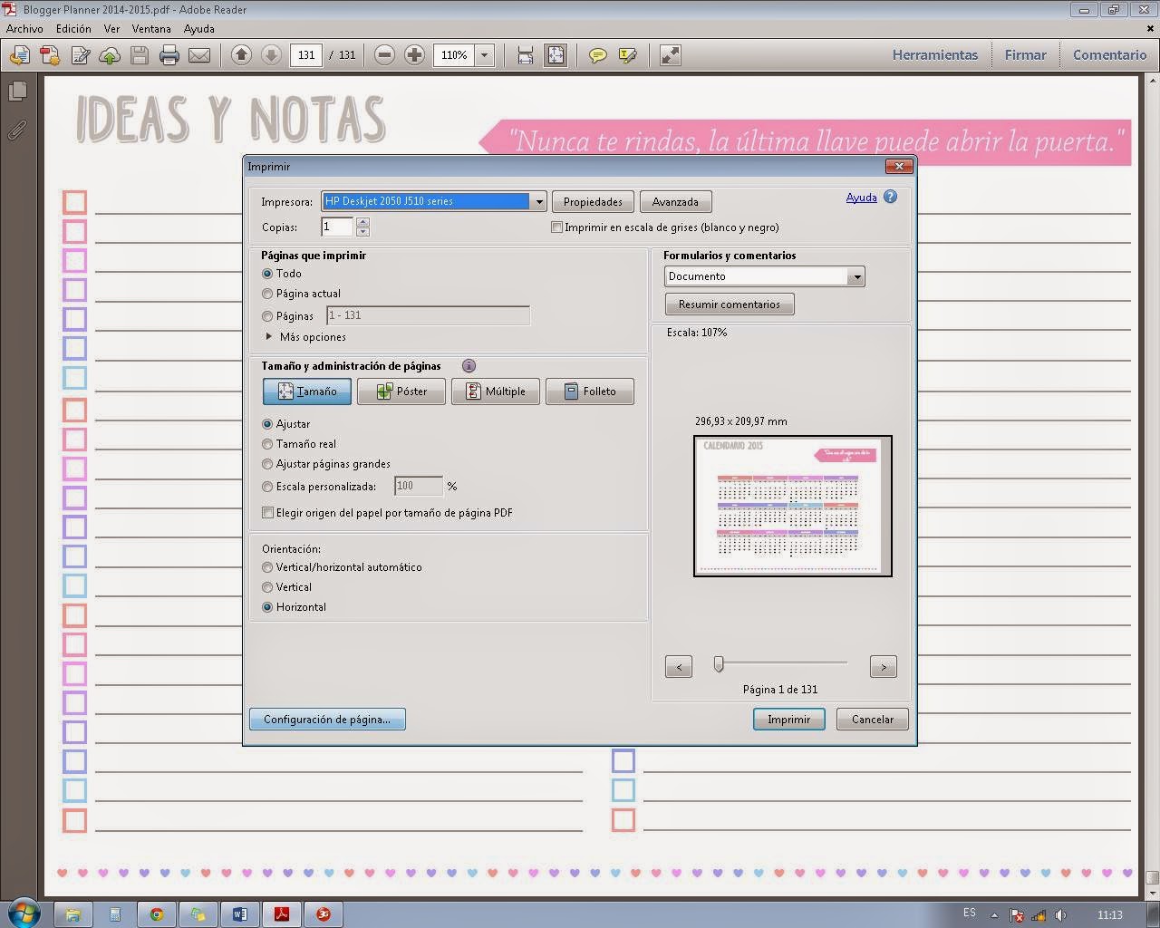Click the Resumir comentarios button
Image resolution: width=1160 pixels, height=928 pixels.
[x=730, y=304]
